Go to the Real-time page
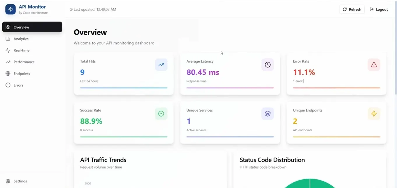The height and width of the screenshot is (188, 397). click(32, 50)
